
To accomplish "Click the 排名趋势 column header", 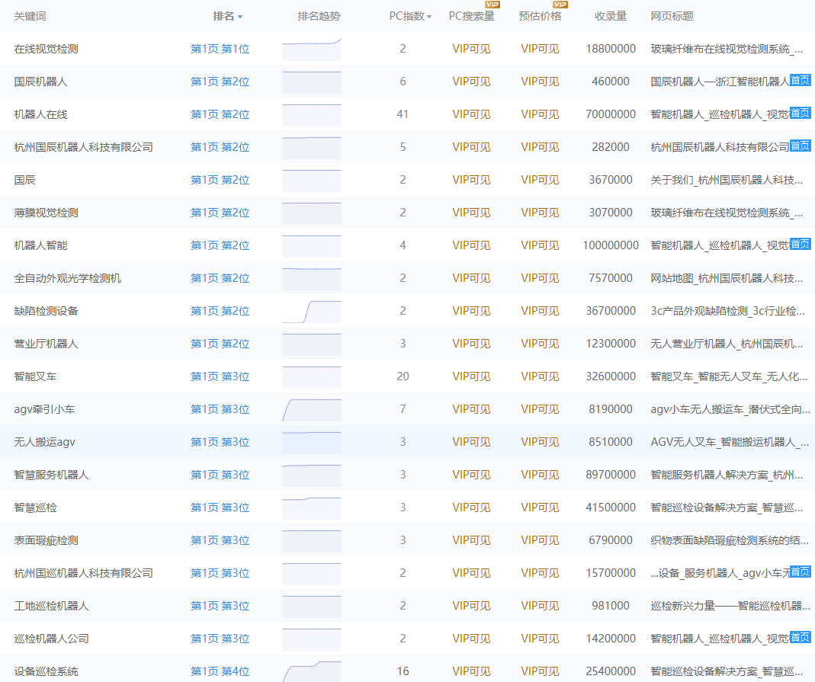I will pyautogui.click(x=319, y=16).
